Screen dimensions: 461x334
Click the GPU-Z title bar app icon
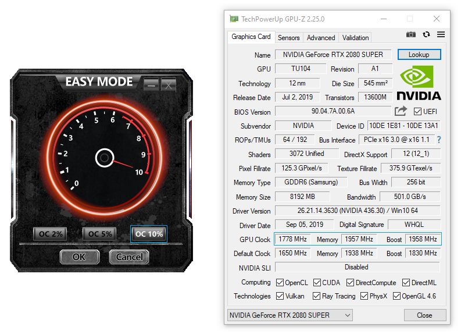coord(234,19)
